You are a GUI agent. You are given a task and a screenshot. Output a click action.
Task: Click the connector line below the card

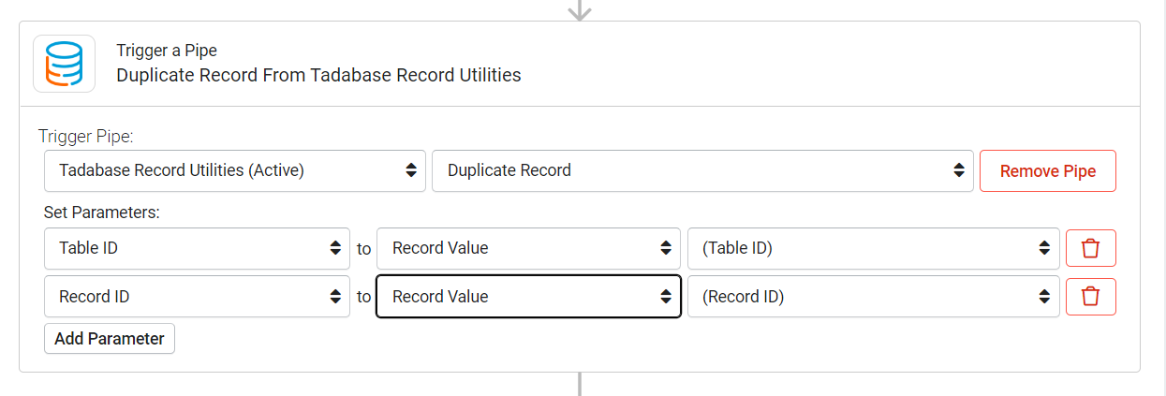pos(580,385)
